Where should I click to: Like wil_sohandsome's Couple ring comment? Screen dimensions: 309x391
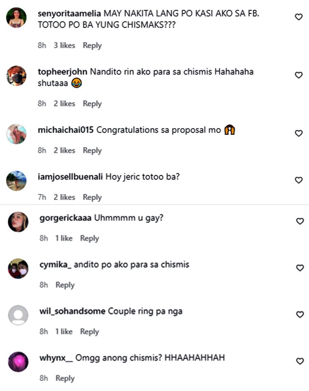[x=300, y=314]
